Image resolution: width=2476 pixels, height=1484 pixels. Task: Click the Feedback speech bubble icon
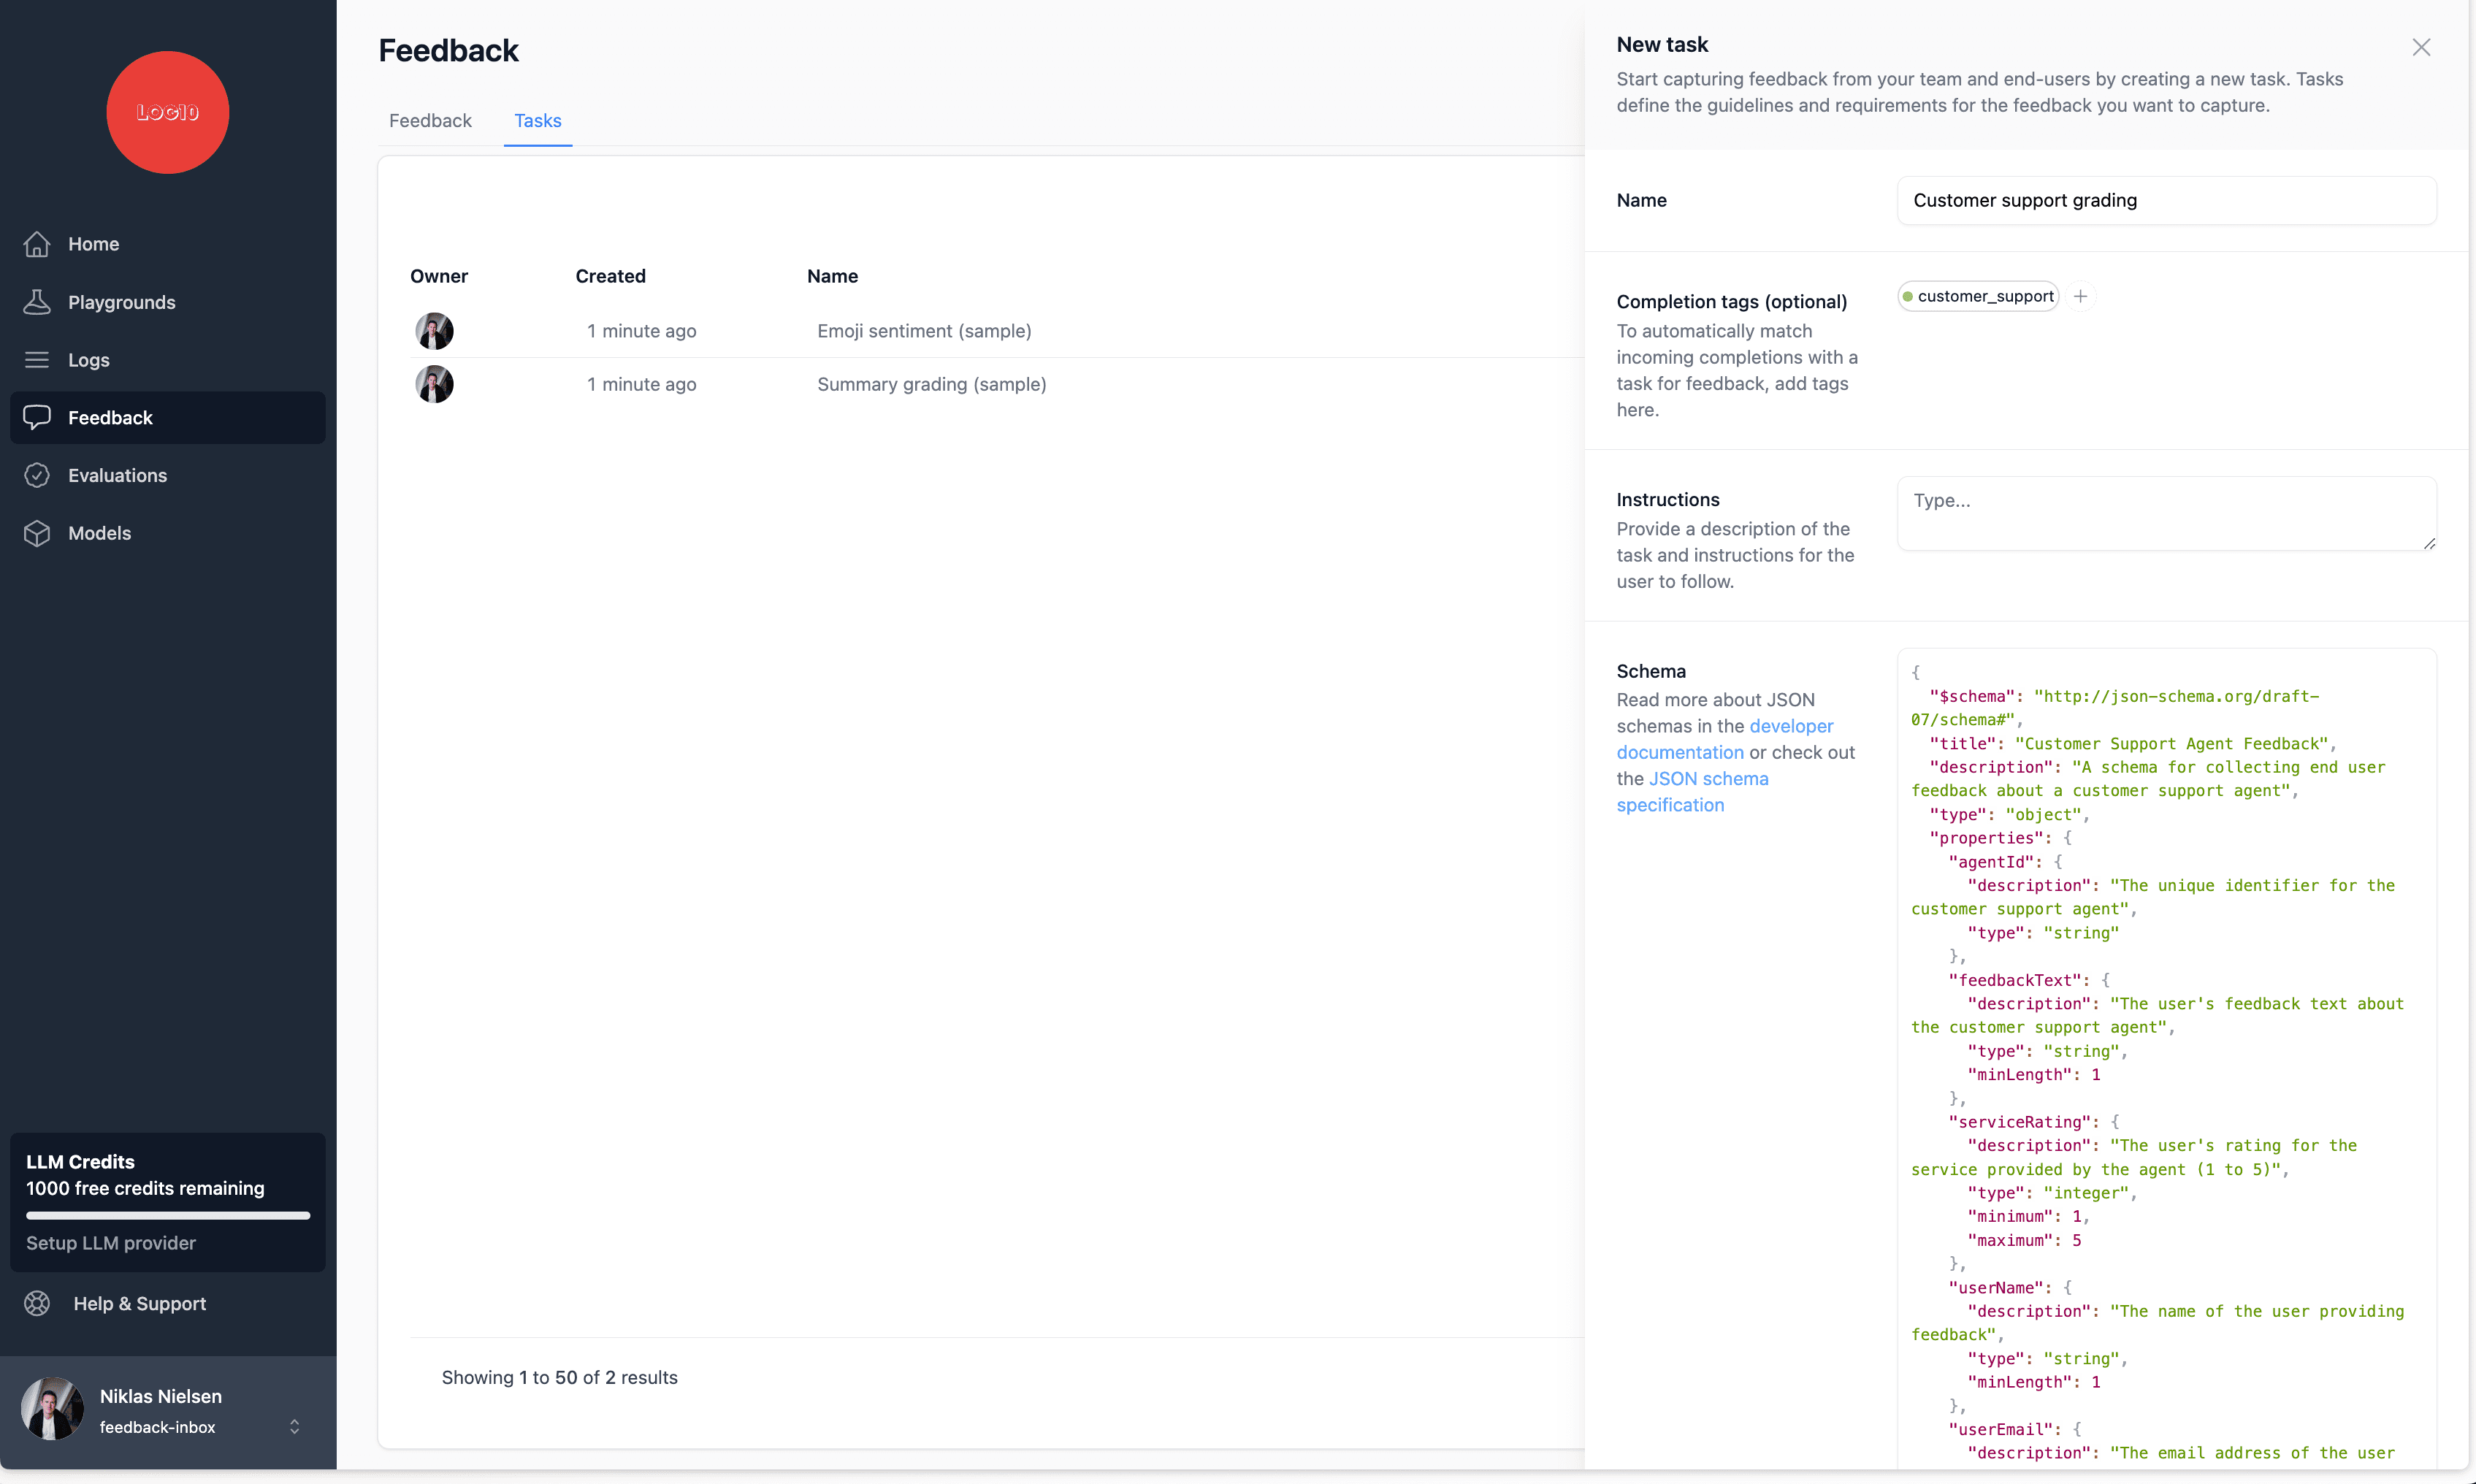pyautogui.click(x=37, y=417)
